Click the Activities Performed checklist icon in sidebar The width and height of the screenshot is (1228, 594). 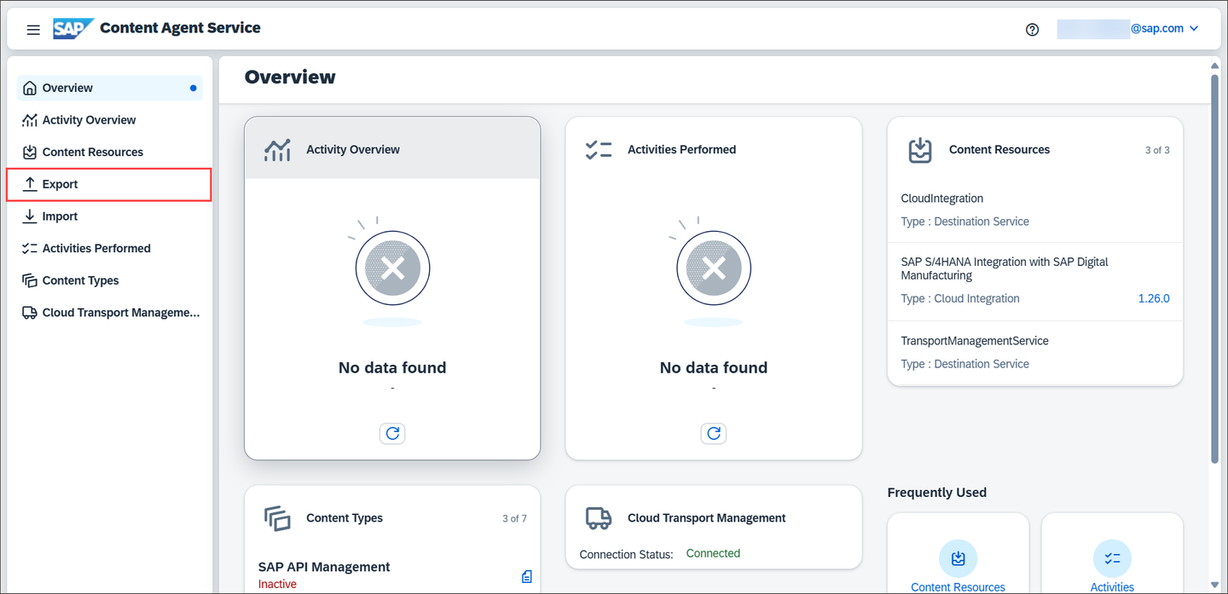(x=30, y=249)
